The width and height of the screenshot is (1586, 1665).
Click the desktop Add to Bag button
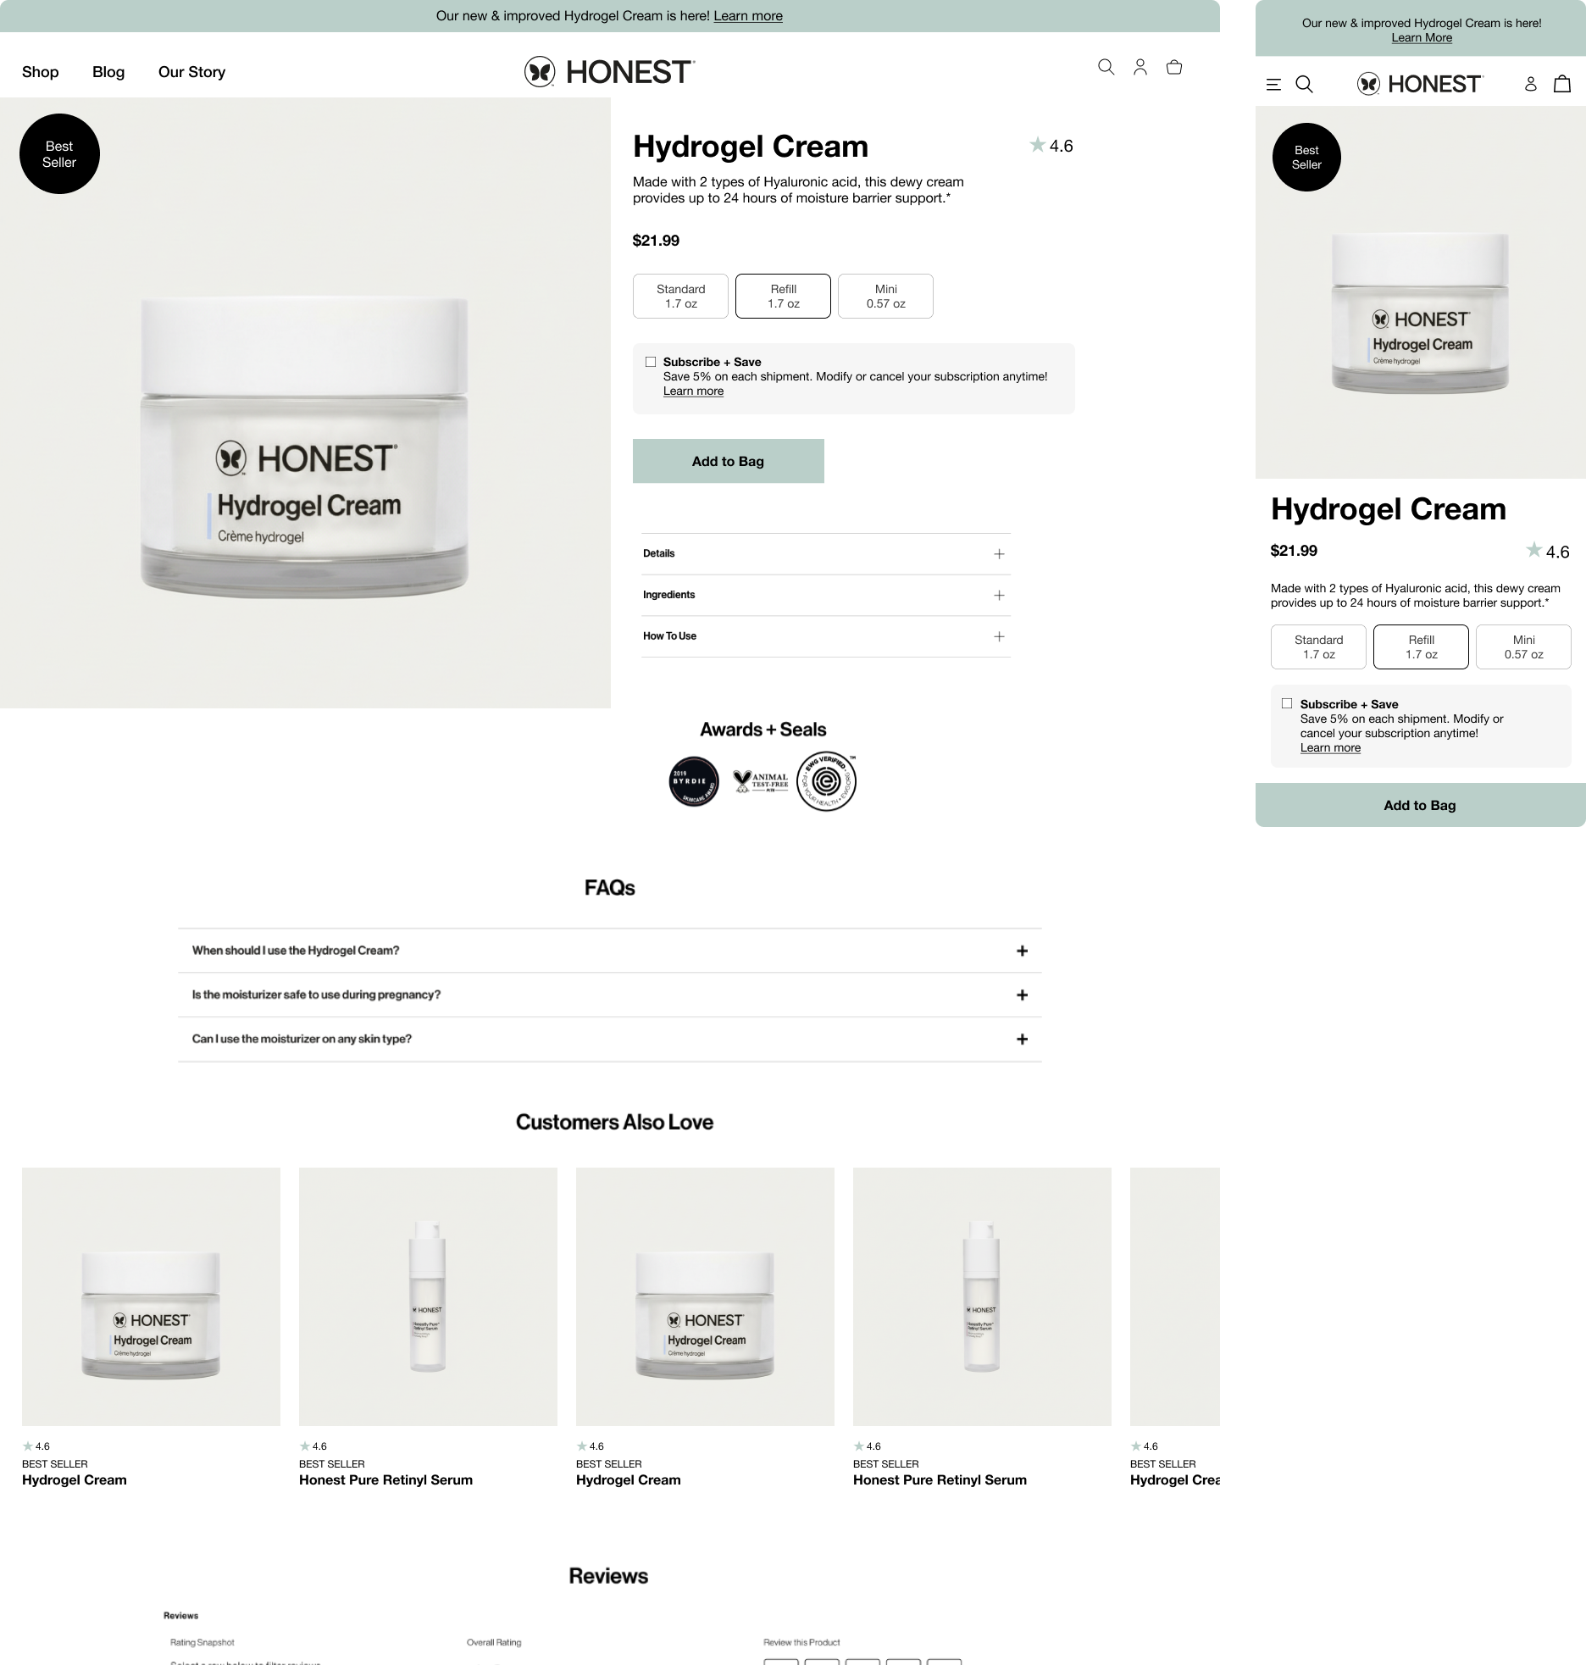click(x=728, y=461)
